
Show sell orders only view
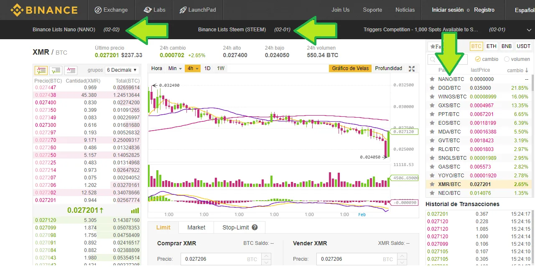tap(71, 70)
